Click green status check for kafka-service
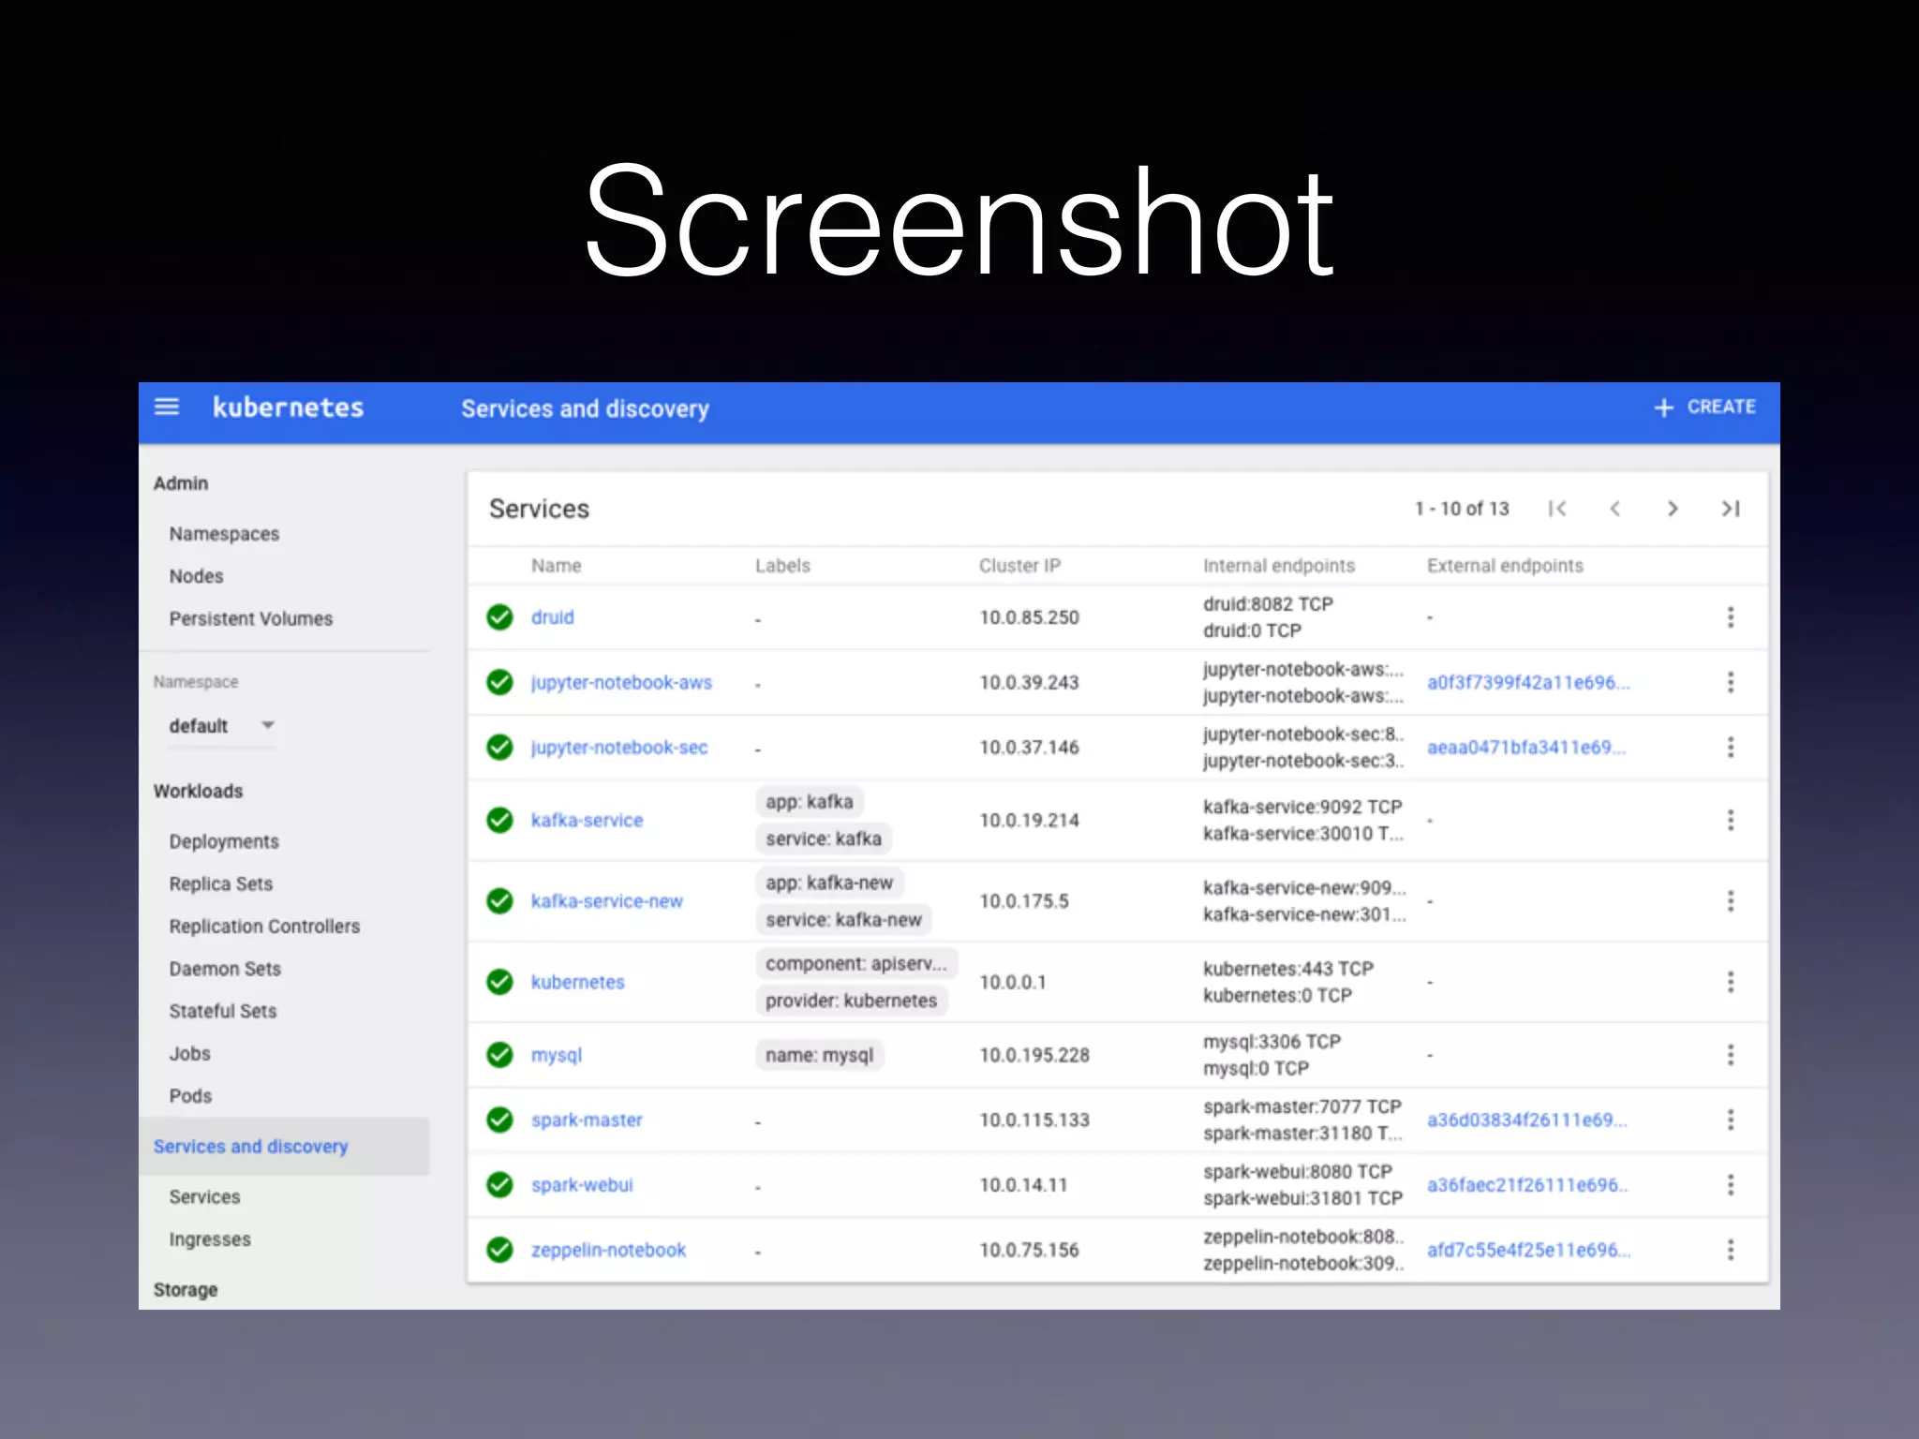1919x1439 pixels. (x=500, y=821)
